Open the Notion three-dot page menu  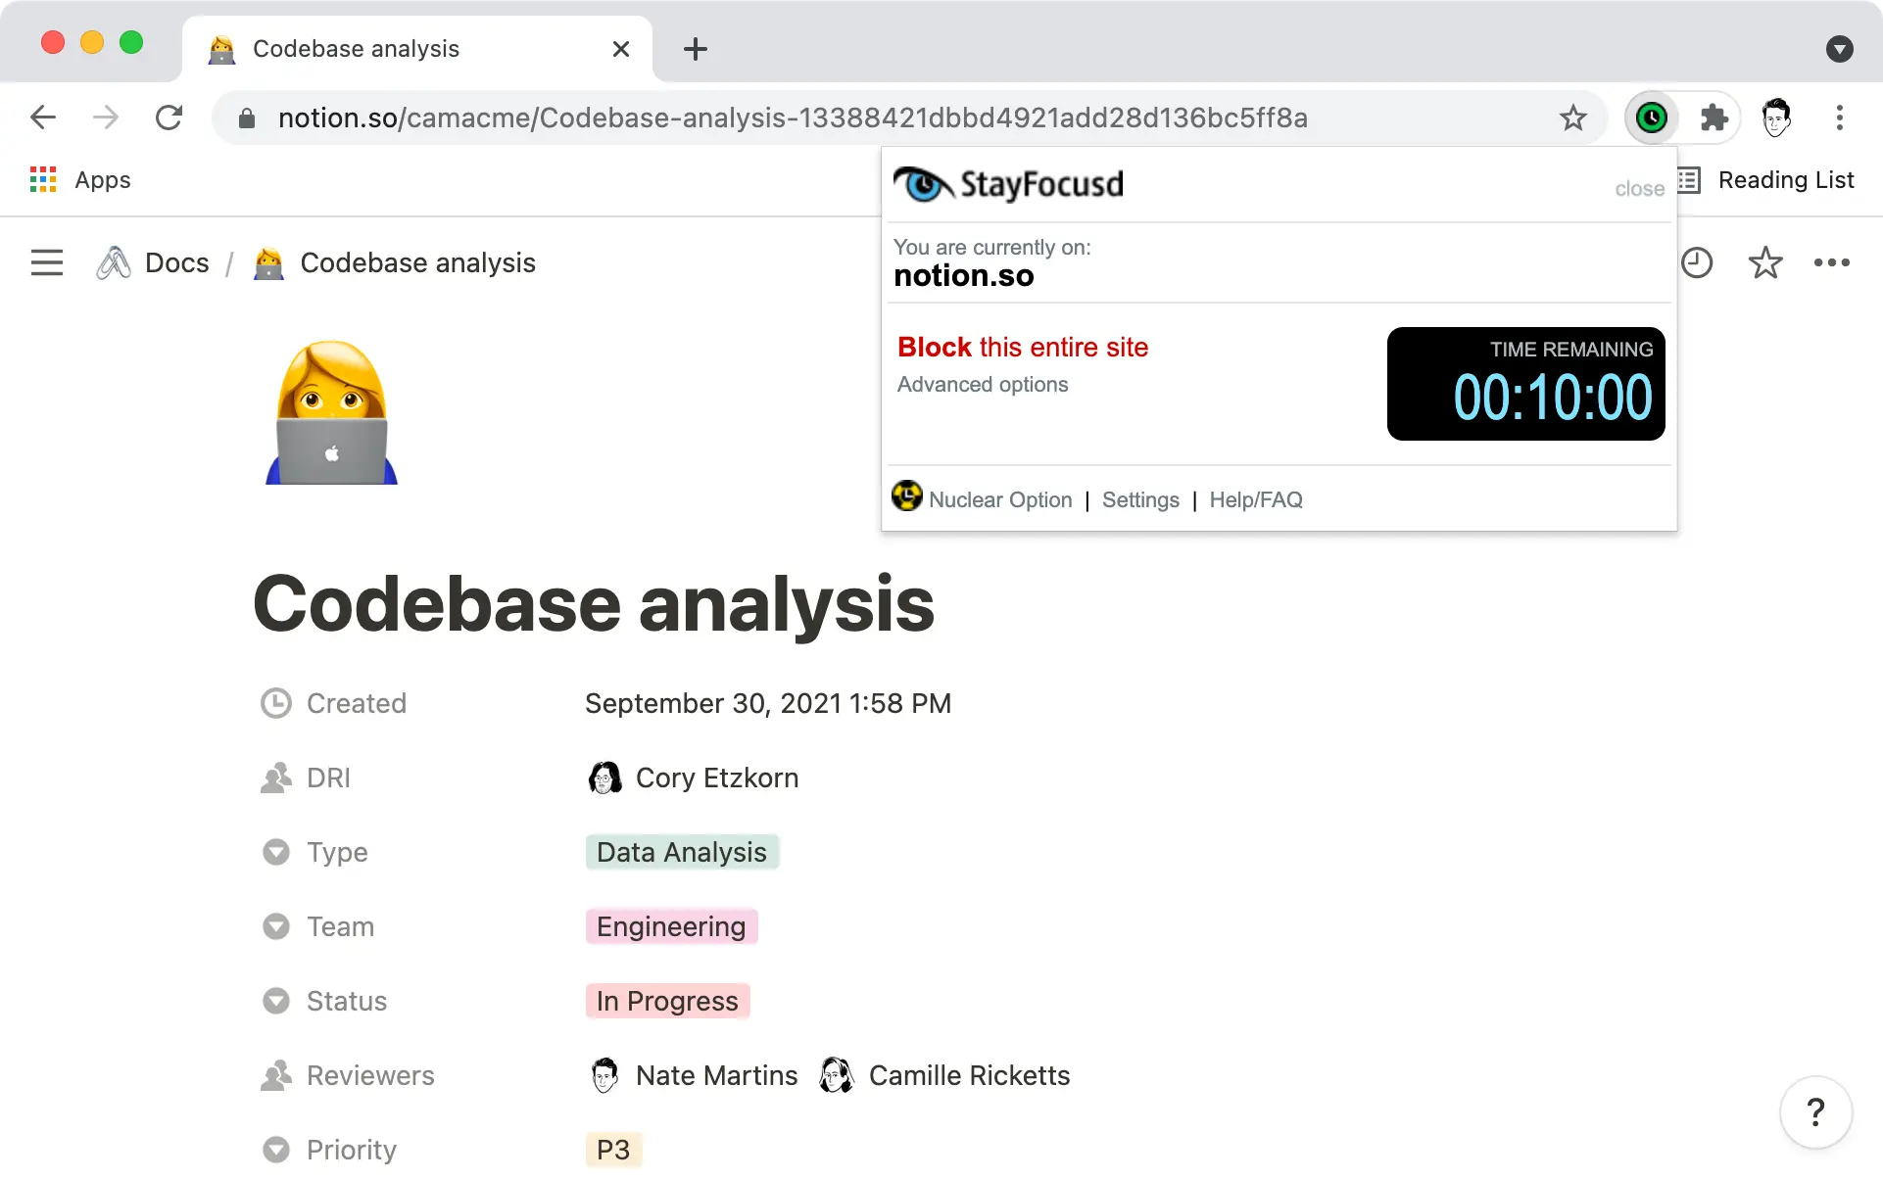tap(1831, 262)
